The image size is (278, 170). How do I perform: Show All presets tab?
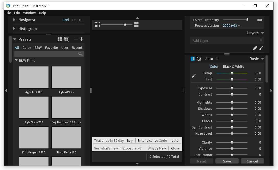(x=17, y=48)
